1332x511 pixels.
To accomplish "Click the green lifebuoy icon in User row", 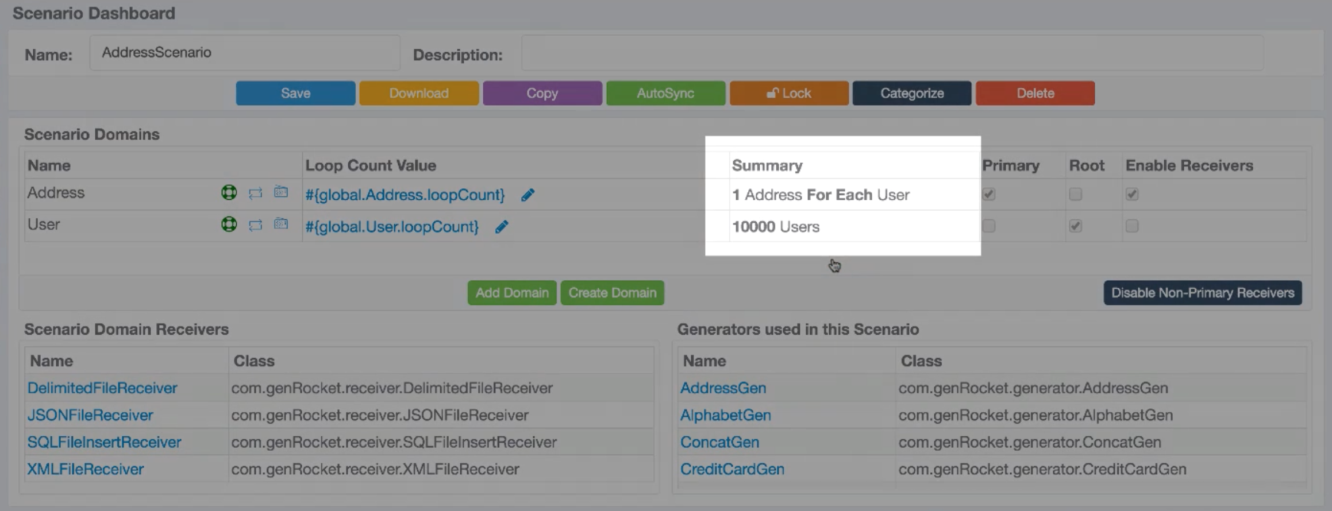I will pyautogui.click(x=229, y=224).
